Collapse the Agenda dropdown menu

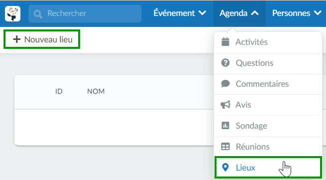point(239,13)
